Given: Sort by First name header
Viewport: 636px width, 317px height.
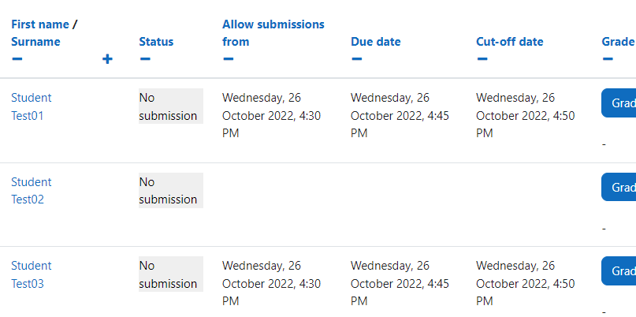Looking at the screenshot, I should tap(40, 24).
